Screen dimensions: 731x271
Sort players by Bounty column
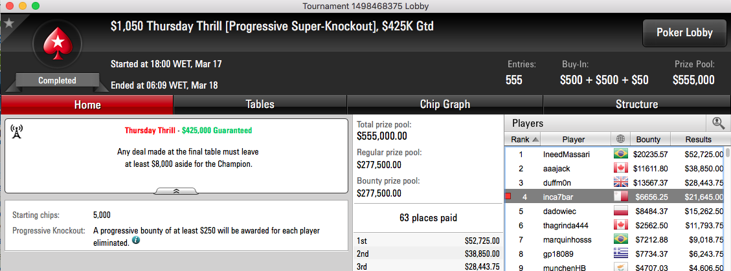[650, 139]
